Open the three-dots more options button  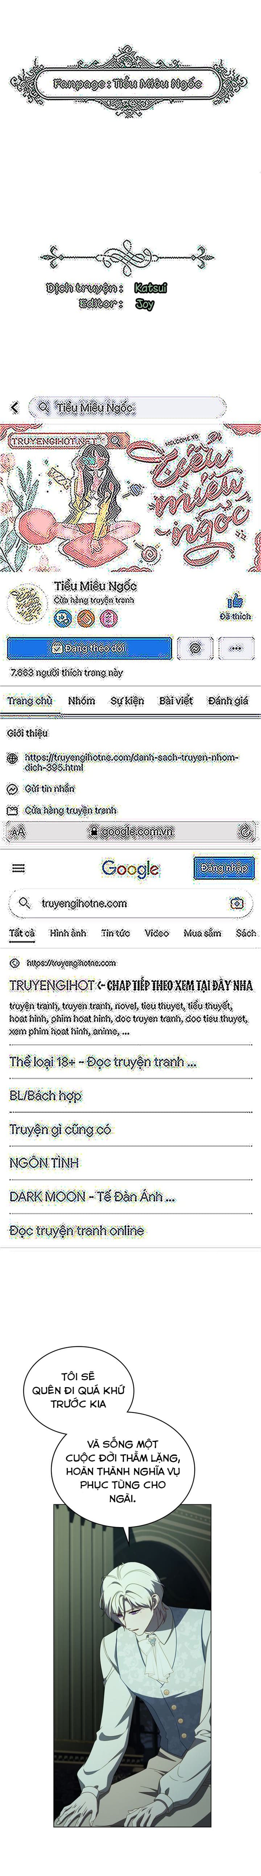click(x=236, y=647)
